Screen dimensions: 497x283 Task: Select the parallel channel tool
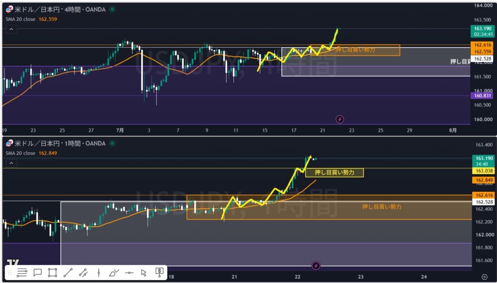click(x=83, y=272)
